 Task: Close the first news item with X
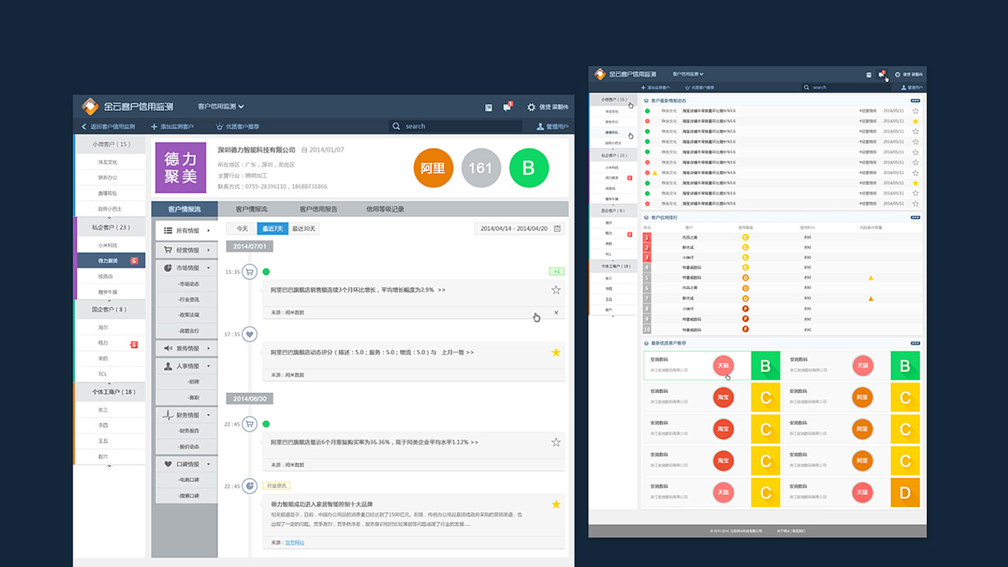coord(556,313)
